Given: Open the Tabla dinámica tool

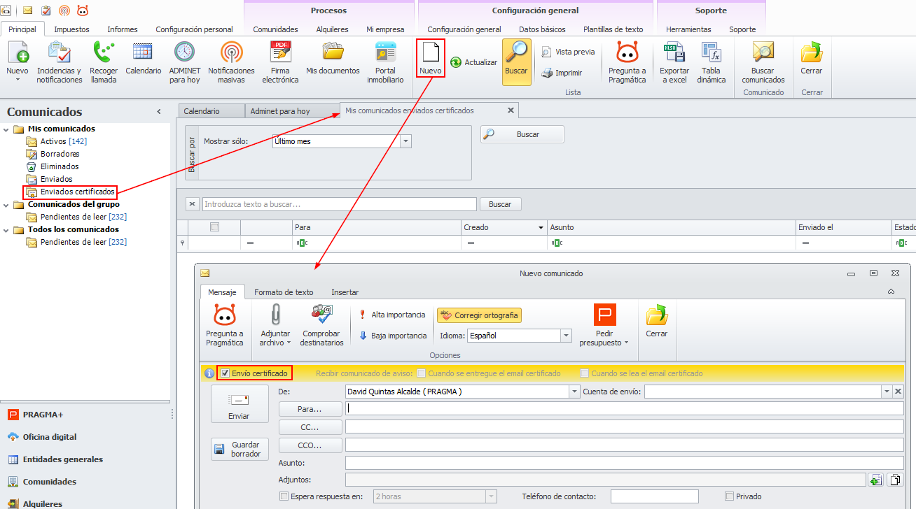Looking at the screenshot, I should [x=711, y=62].
